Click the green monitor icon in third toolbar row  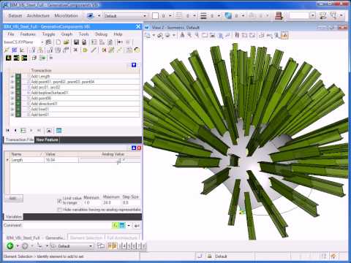point(42,58)
